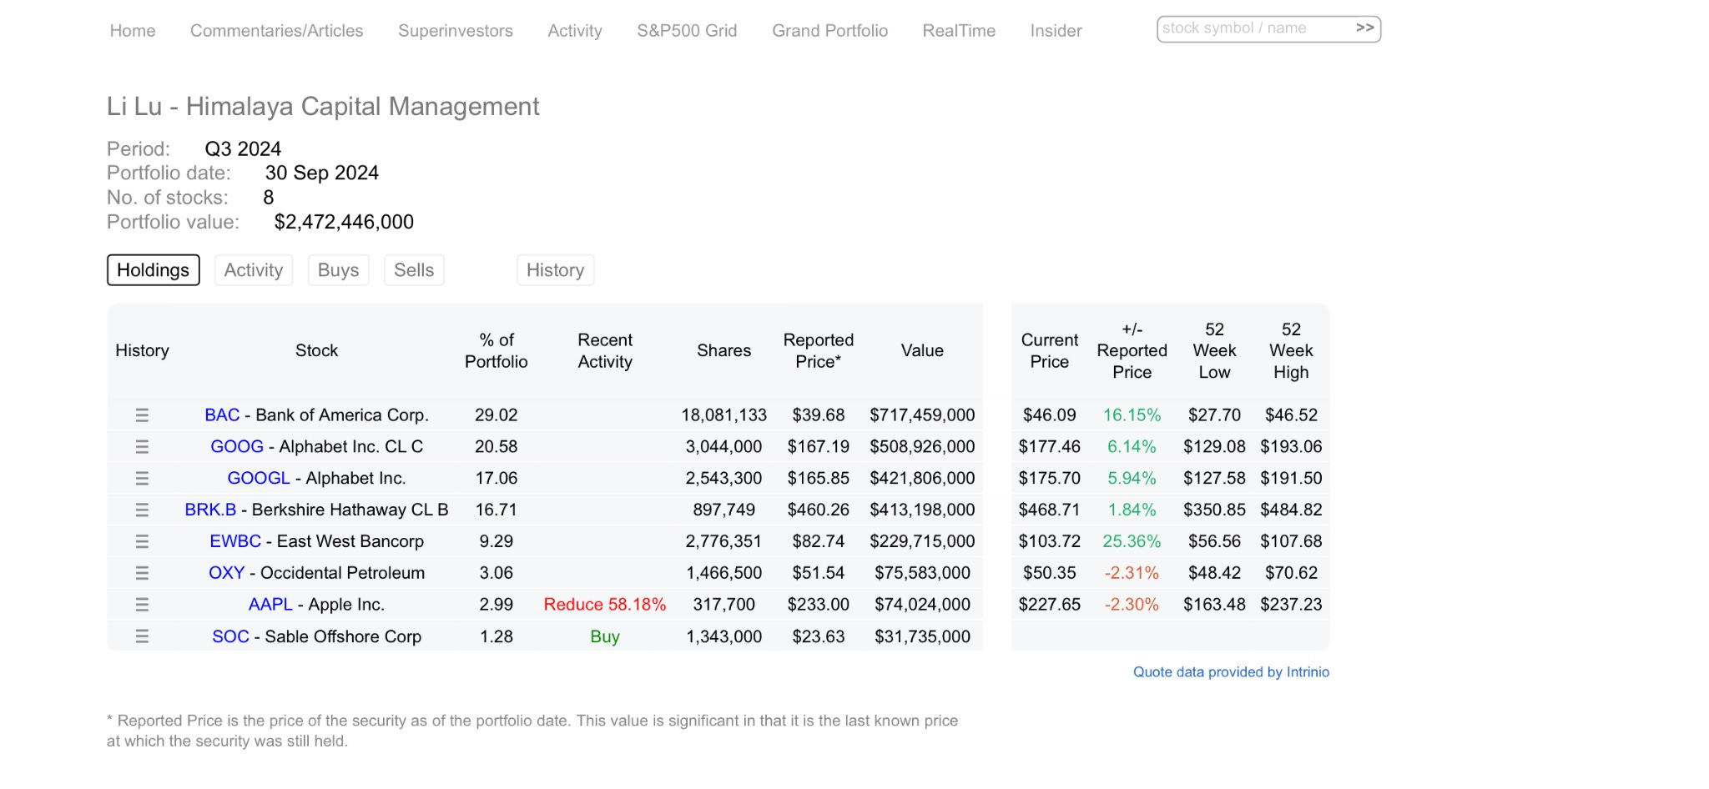Open history icon for Sable Offshore Corp row

coord(142,636)
